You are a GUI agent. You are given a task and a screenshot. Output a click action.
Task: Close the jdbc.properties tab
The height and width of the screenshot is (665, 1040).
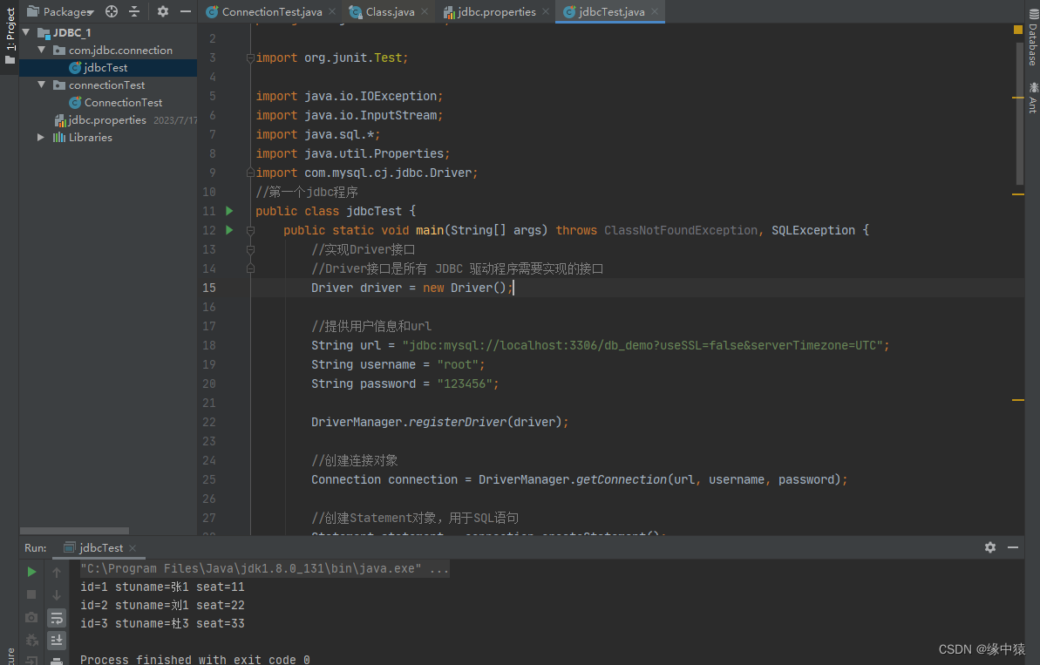(545, 12)
